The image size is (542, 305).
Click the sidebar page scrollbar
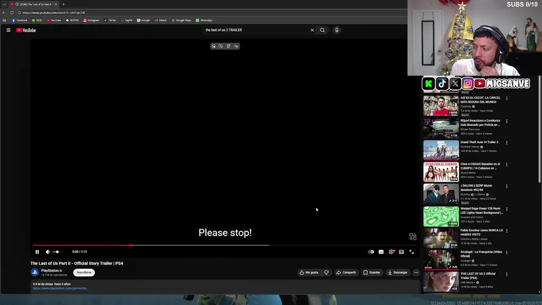pyautogui.click(x=539, y=129)
